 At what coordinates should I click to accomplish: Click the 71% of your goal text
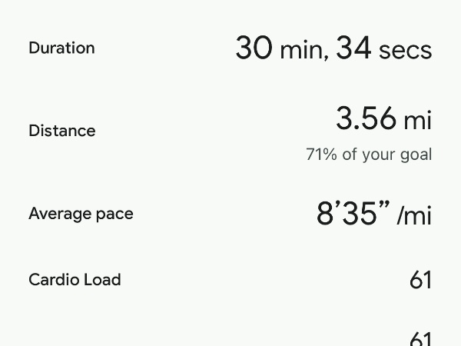[369, 155]
